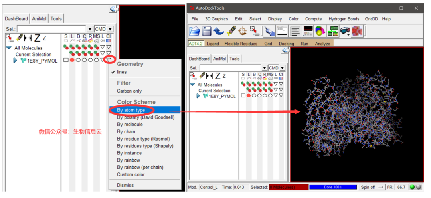Click the large Z icon in popup-menu panel
This screenshot has width=431, height=198.
click(x=38, y=38)
